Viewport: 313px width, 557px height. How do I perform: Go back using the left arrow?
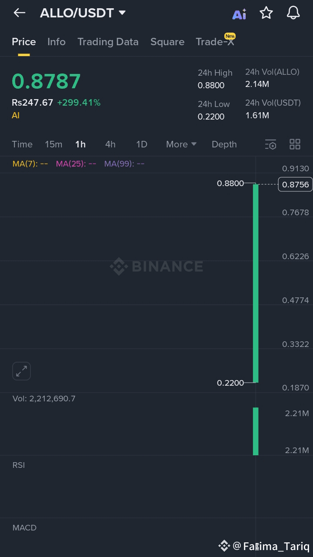[x=20, y=13]
